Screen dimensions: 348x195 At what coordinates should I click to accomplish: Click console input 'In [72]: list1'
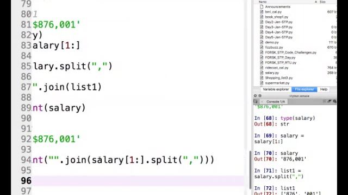pos(275,188)
